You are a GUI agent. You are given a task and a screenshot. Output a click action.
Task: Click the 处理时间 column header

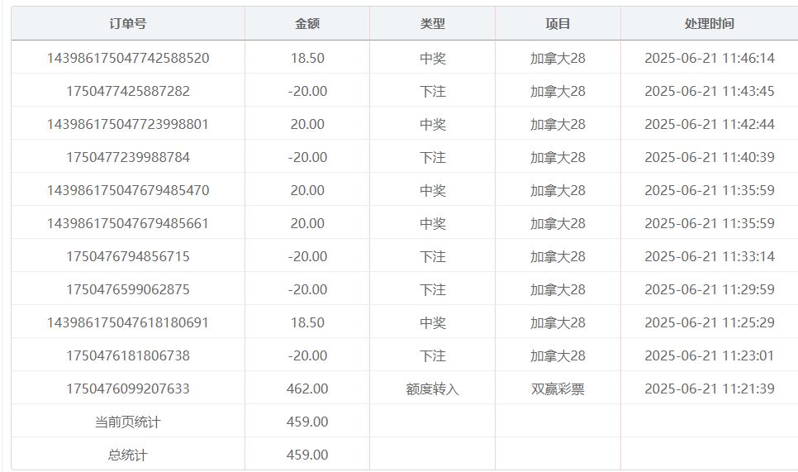[709, 24]
